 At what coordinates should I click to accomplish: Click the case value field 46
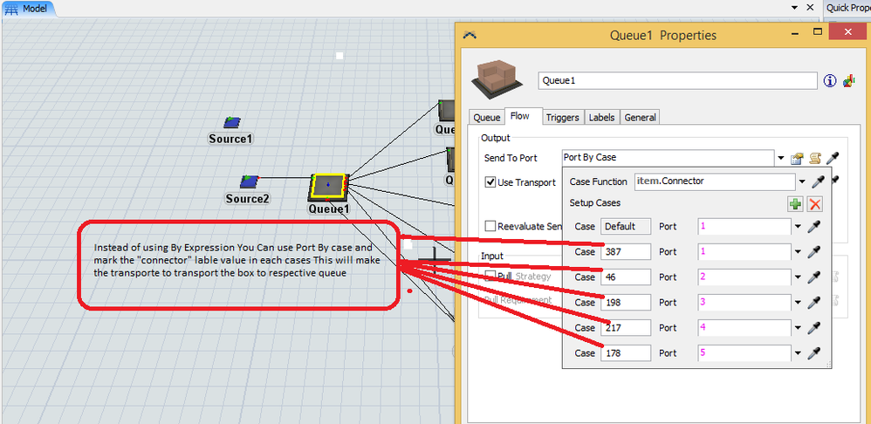pyautogui.click(x=626, y=277)
